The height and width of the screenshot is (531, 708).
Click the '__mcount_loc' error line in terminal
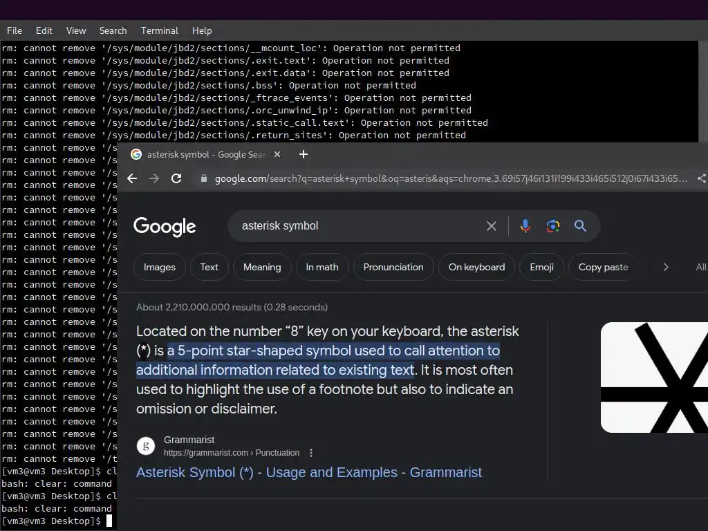[x=231, y=48]
